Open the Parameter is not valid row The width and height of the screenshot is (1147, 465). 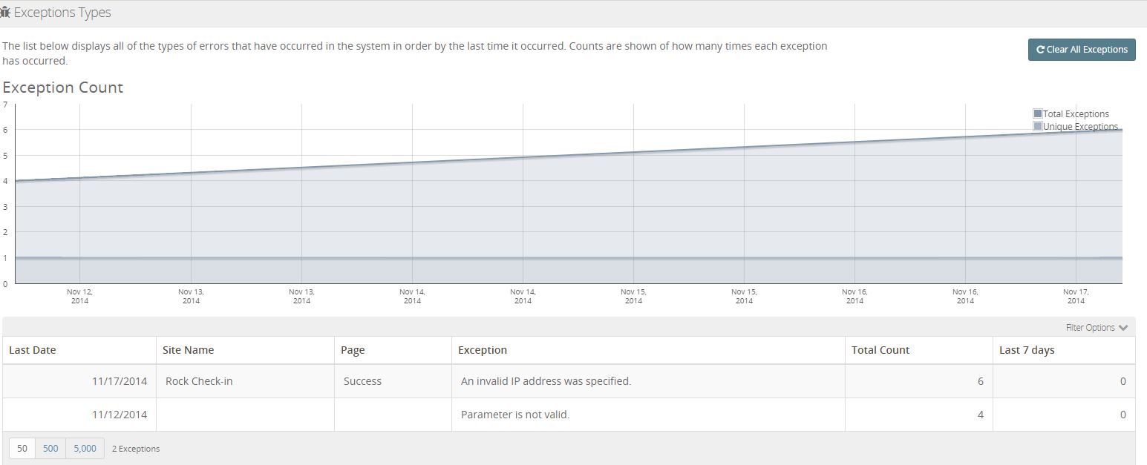coord(515,415)
